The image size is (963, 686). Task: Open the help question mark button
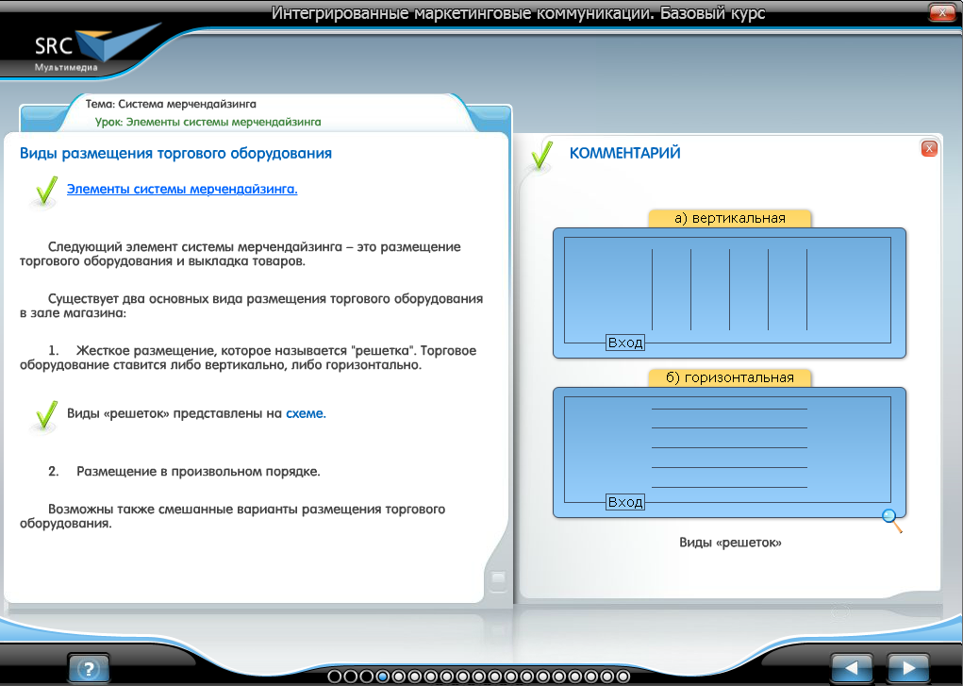pyautogui.click(x=89, y=669)
